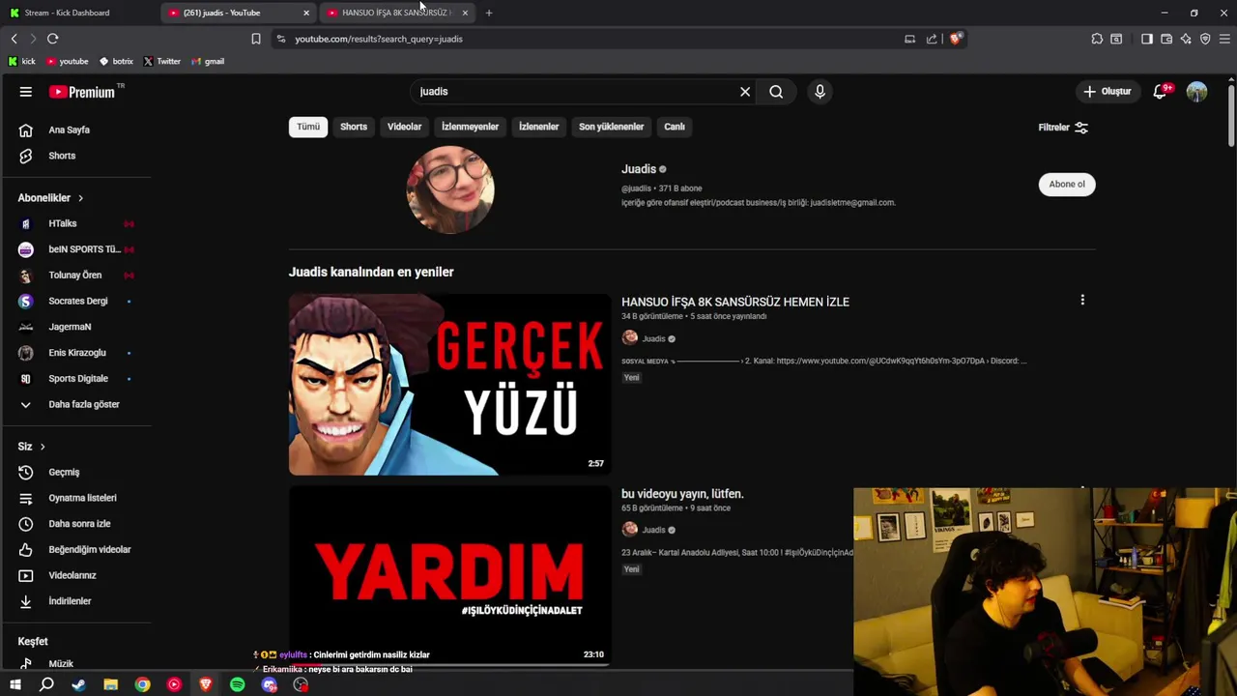Viewport: 1237px width, 696px height.
Task: Open the Juadis channel name link
Action: (639, 169)
